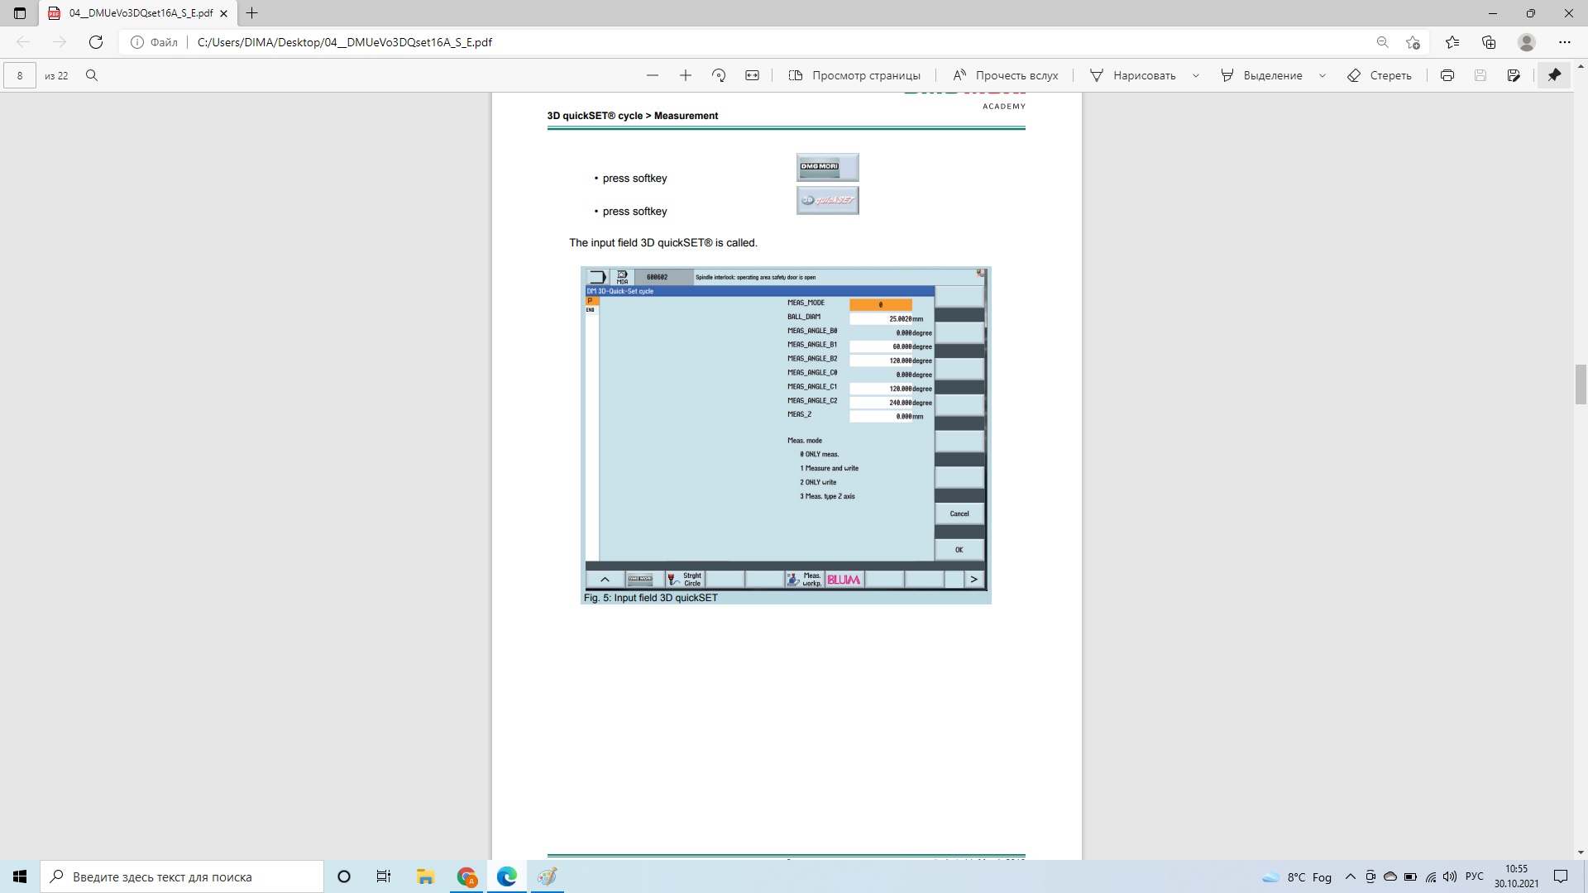Show hidden system tray icons
This screenshot has width=1588, height=893.
point(1351,876)
